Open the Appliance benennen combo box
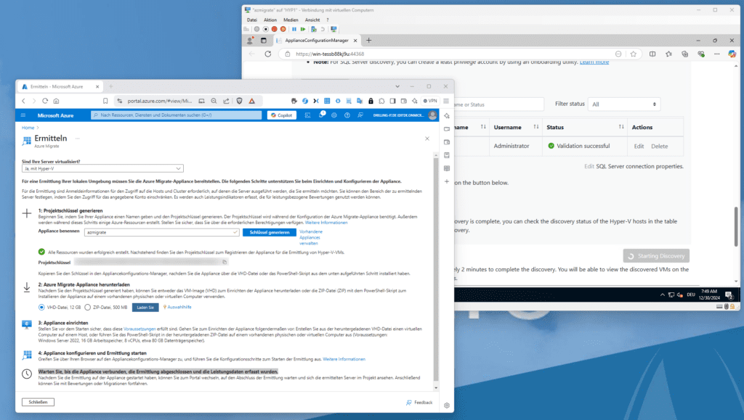This screenshot has height=420, width=744. coord(161,233)
